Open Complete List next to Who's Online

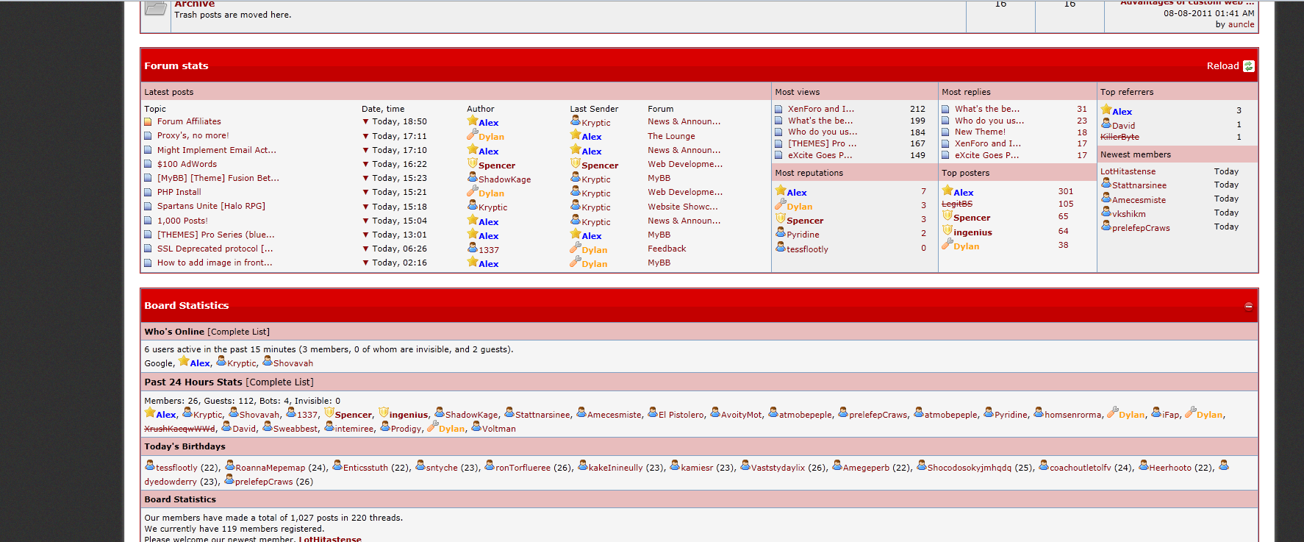coord(238,332)
